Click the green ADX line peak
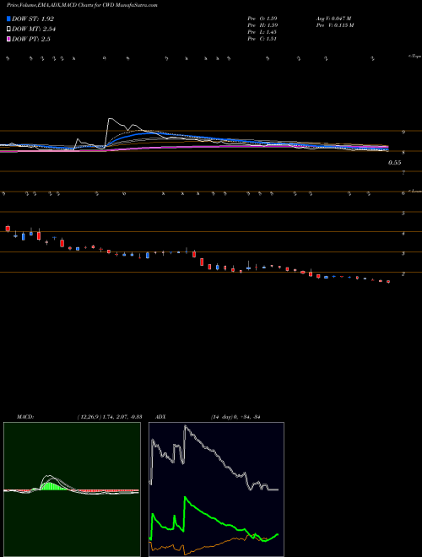The height and width of the screenshot is (557, 422). pyautogui.click(x=185, y=498)
